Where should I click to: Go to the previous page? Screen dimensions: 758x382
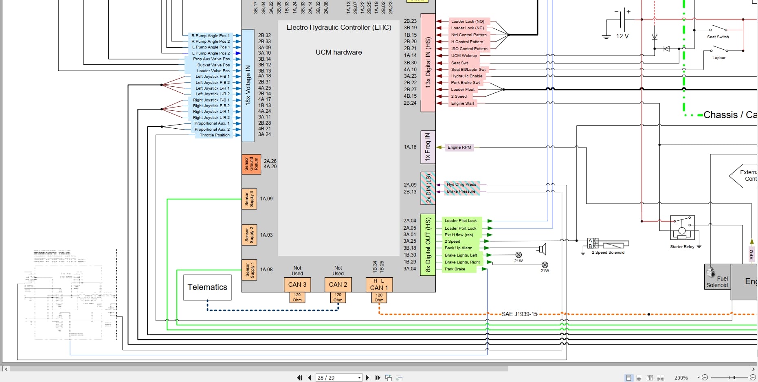click(x=310, y=378)
